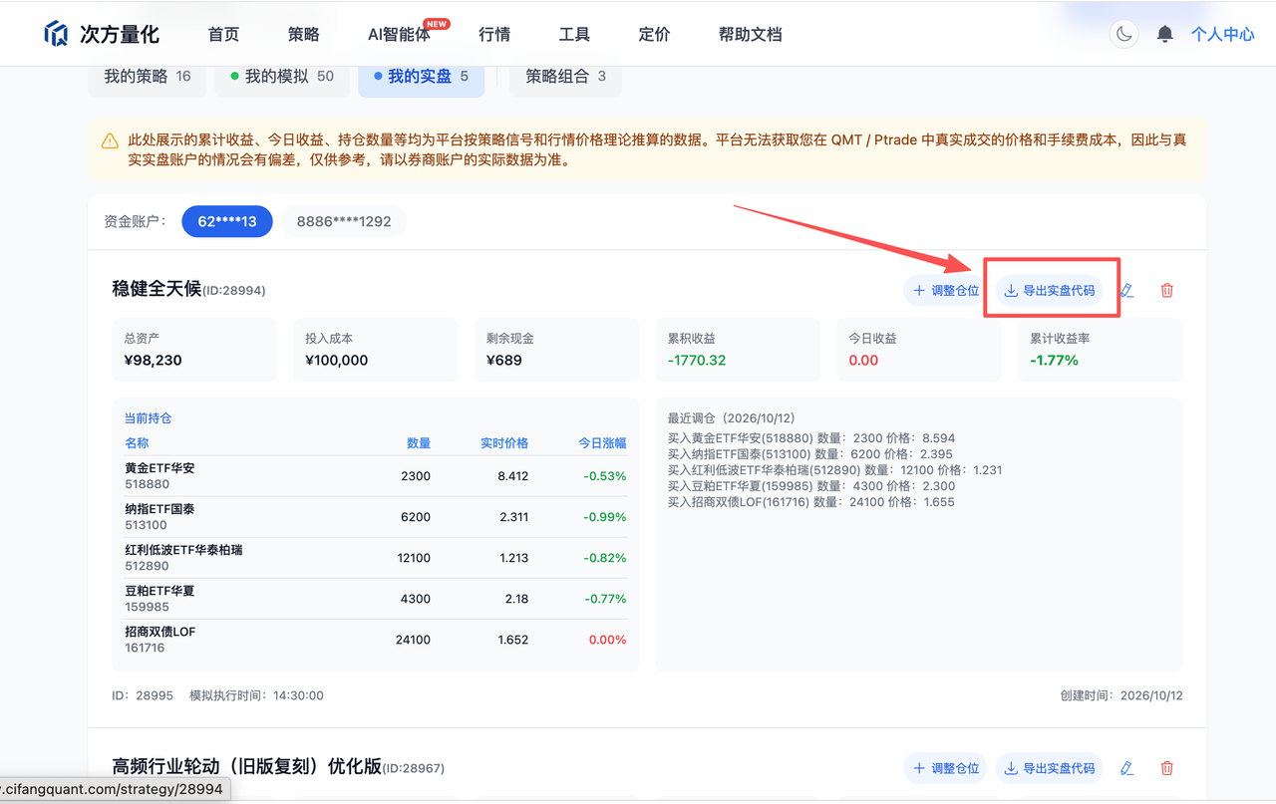
Task: Open AI智能体 menu item
Action: tap(399, 34)
